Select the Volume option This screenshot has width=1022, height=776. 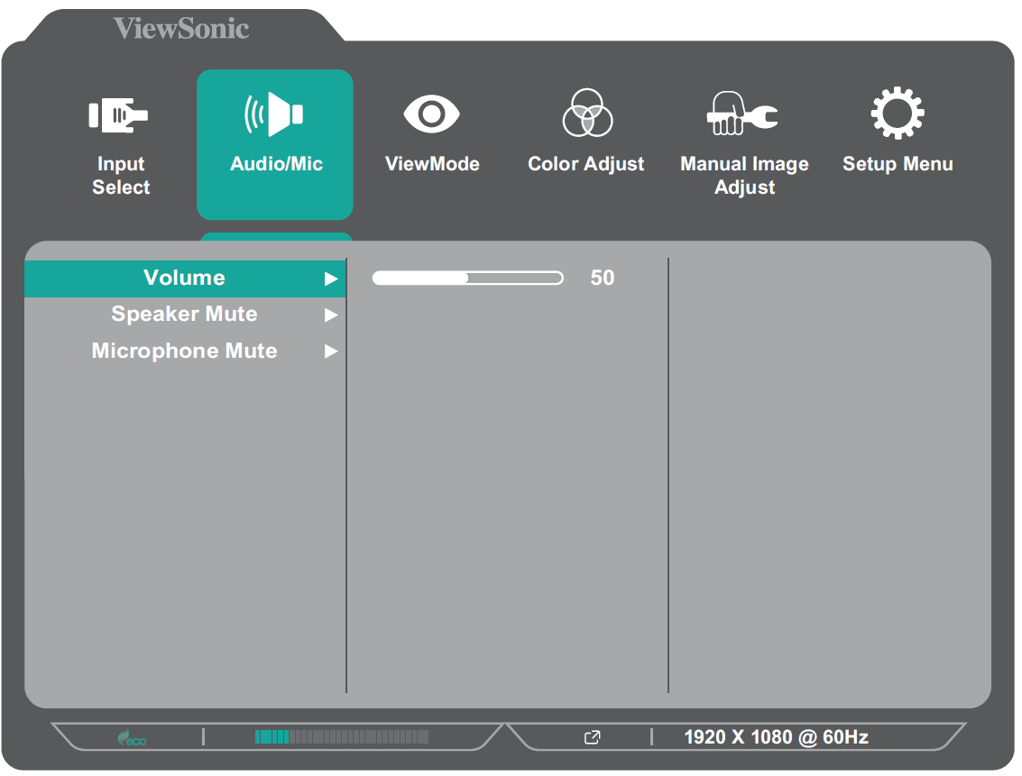[185, 278]
